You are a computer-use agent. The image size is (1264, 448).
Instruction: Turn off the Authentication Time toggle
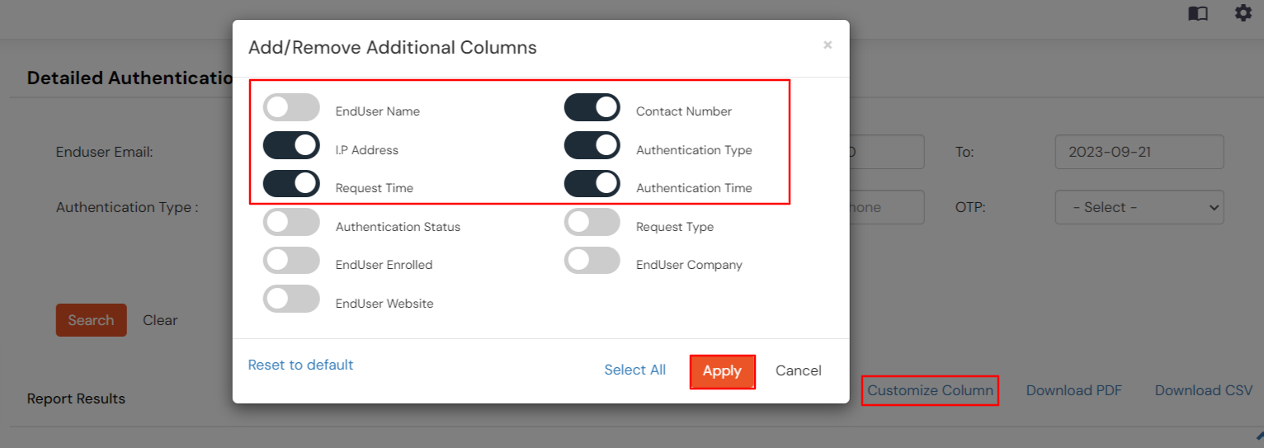pyautogui.click(x=592, y=183)
